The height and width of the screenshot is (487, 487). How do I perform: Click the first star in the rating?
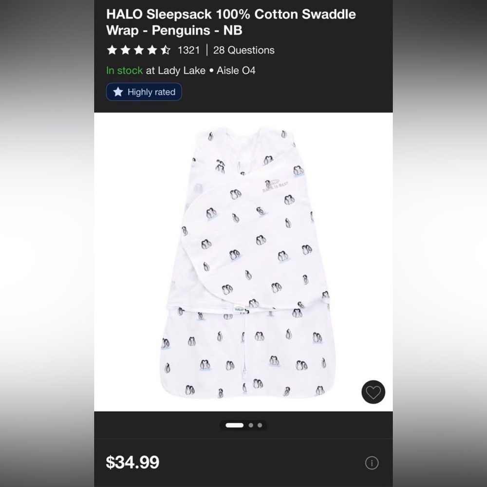[112, 50]
